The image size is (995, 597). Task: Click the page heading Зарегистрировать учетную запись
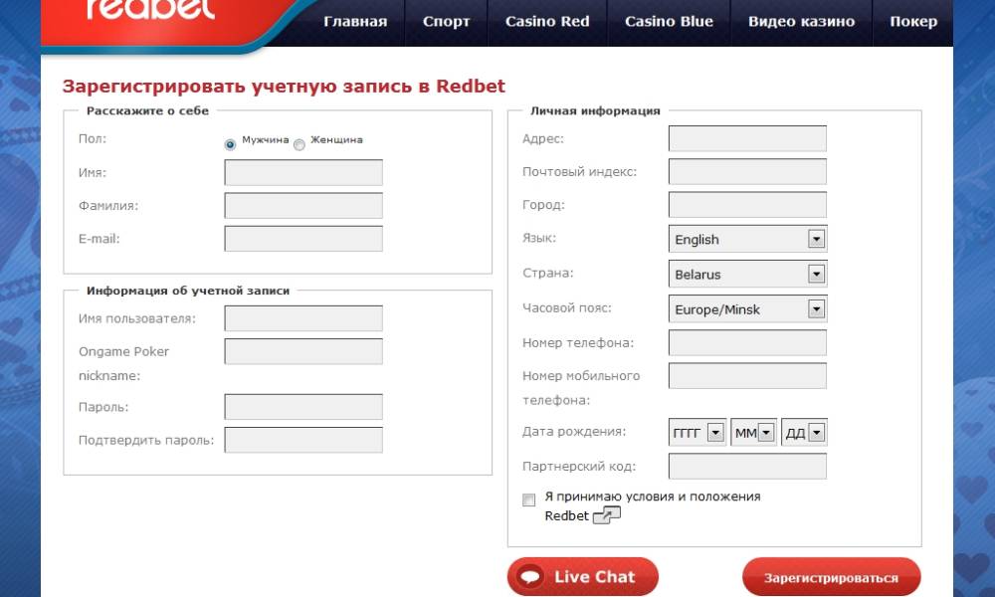click(284, 87)
